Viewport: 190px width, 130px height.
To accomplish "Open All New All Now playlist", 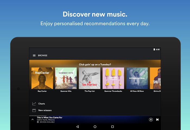I will coord(137,78).
